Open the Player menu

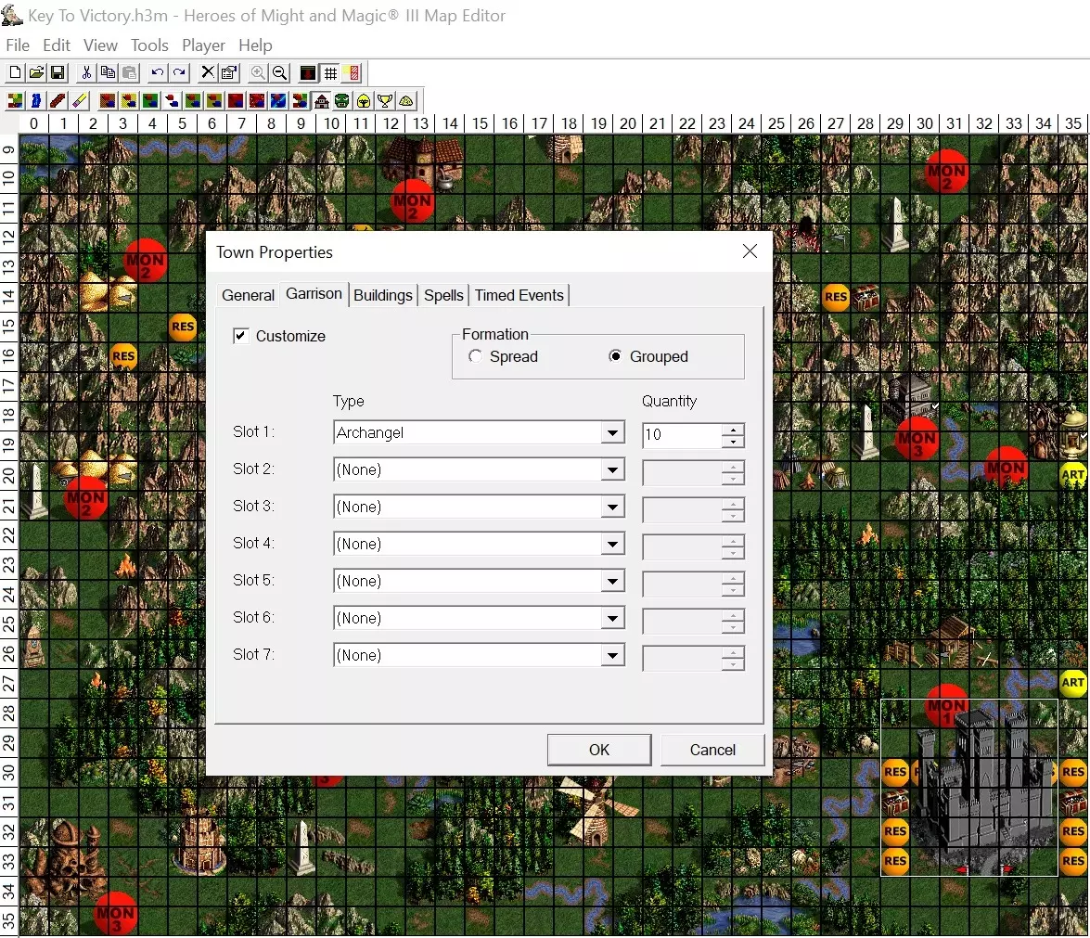click(204, 45)
